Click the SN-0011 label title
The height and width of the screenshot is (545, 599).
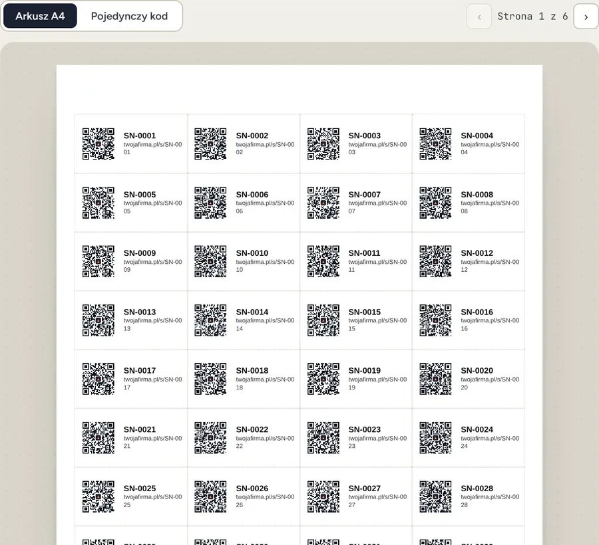[365, 253]
